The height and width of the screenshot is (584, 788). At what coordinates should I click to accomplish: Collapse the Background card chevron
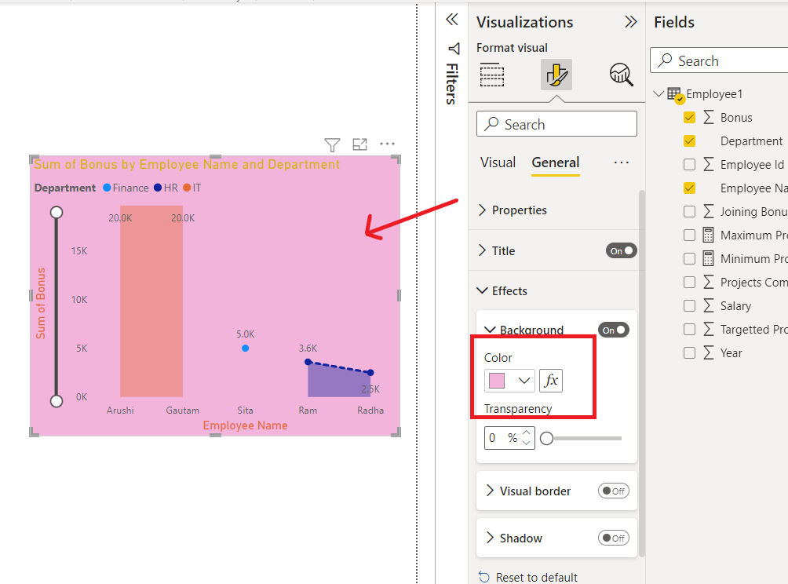pyautogui.click(x=490, y=330)
